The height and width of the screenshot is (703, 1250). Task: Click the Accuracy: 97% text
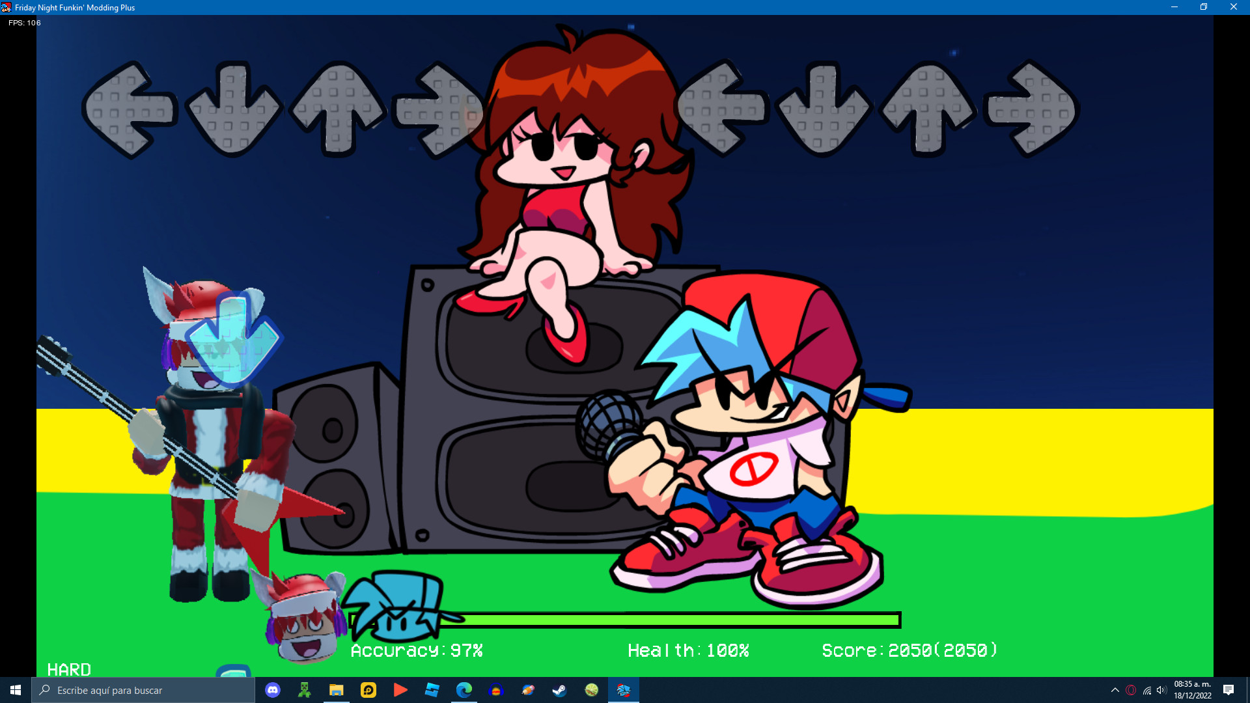click(x=417, y=650)
